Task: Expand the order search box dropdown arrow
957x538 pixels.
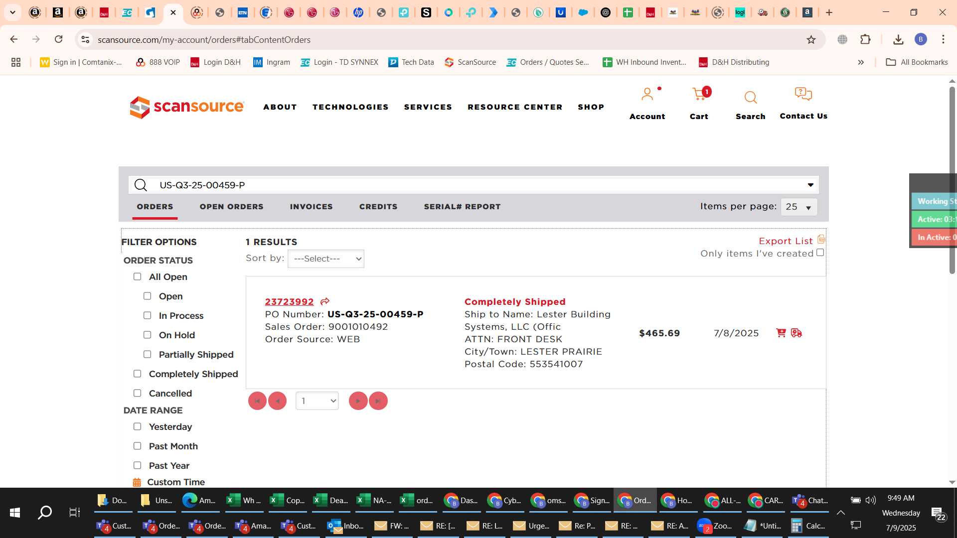Action: 810,185
